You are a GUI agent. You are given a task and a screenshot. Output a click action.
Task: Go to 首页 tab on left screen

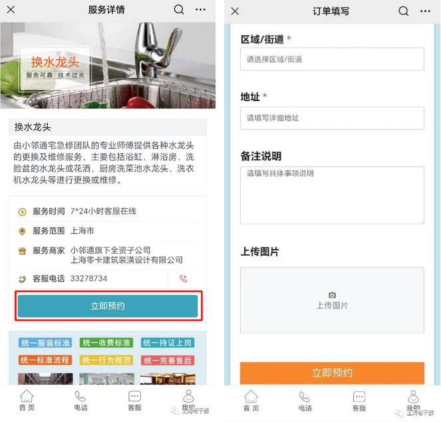[x=27, y=400]
